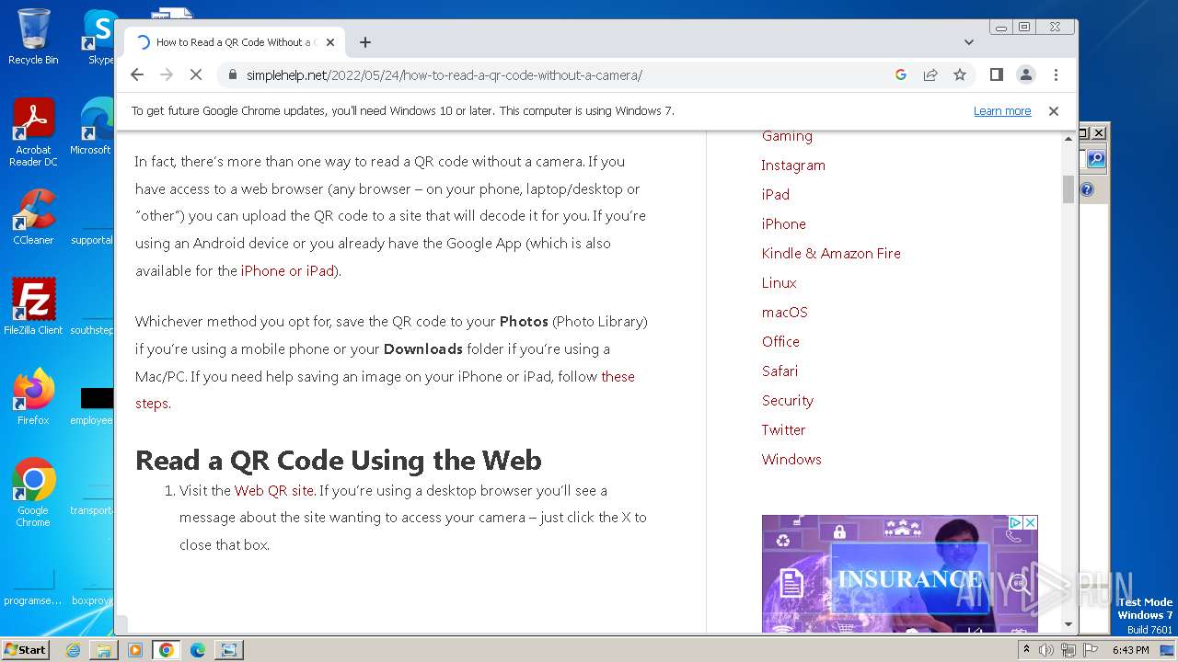Click the simplehelp.net address bar URL
This screenshot has width=1178, height=662.
coord(444,75)
